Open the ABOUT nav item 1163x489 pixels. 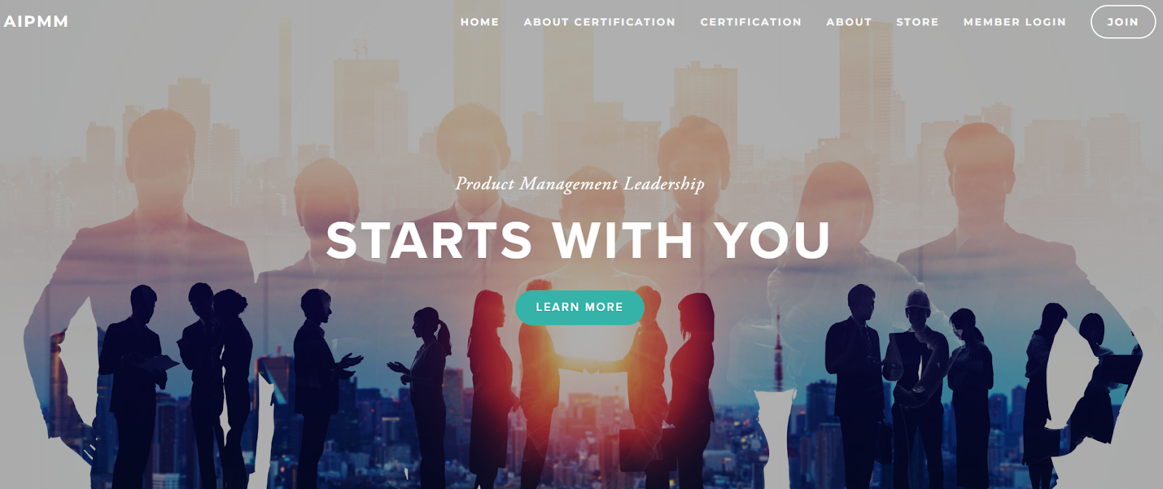(x=849, y=22)
